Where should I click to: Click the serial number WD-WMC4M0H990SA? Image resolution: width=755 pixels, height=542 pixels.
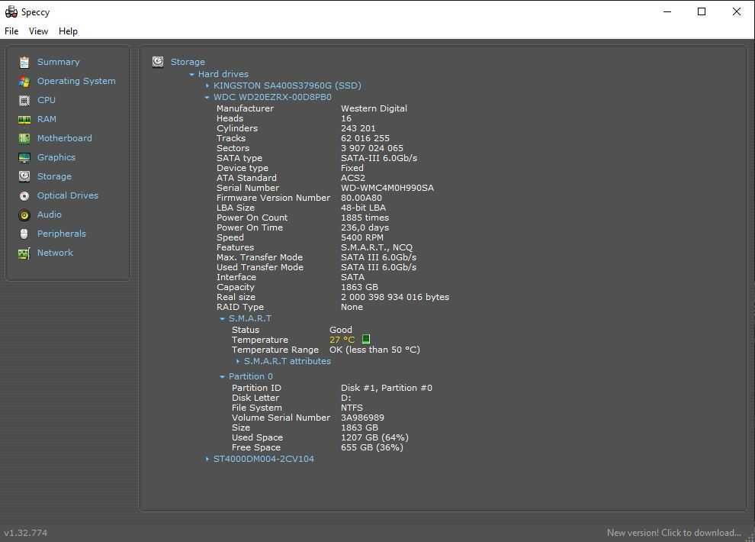pyautogui.click(x=387, y=188)
